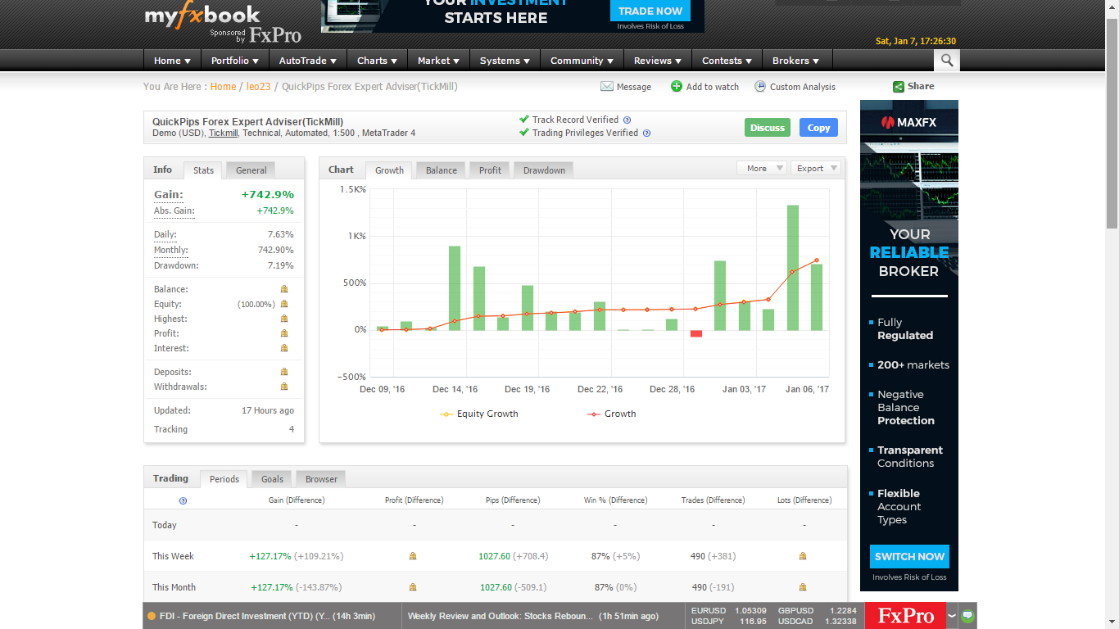Click the FxPro logo in bottom bar
1119x629 pixels.
tap(905, 616)
